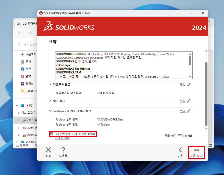The image size is (224, 175).
Task: Click the product list scrollbar thumb
Action: coord(190,61)
